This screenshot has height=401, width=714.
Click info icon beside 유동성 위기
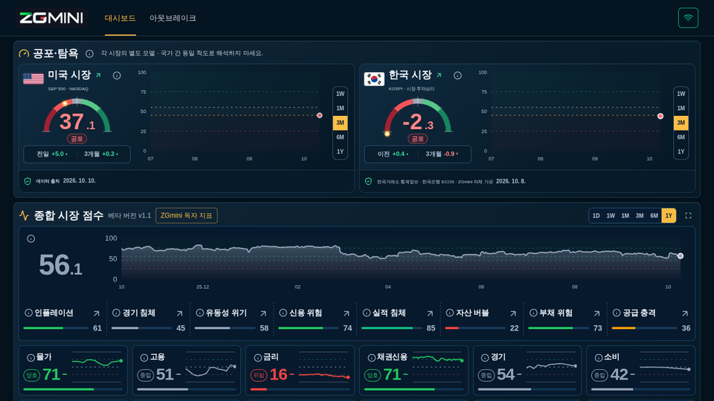point(199,313)
